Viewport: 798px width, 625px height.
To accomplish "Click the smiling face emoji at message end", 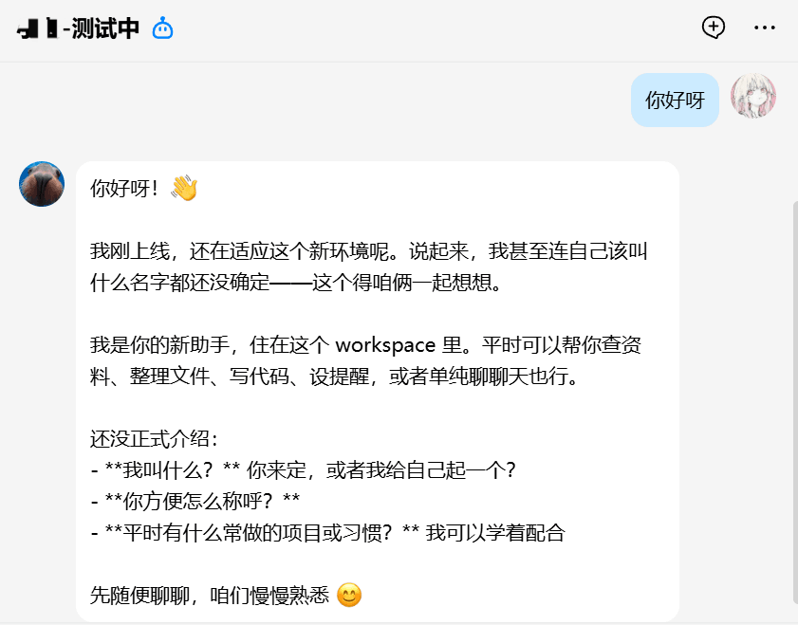I will [349, 595].
